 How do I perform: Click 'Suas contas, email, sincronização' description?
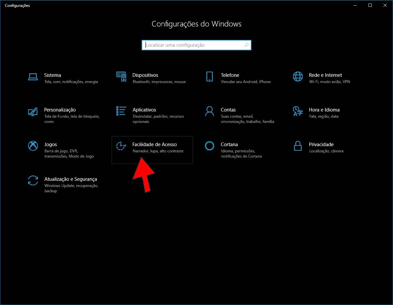tap(248, 119)
